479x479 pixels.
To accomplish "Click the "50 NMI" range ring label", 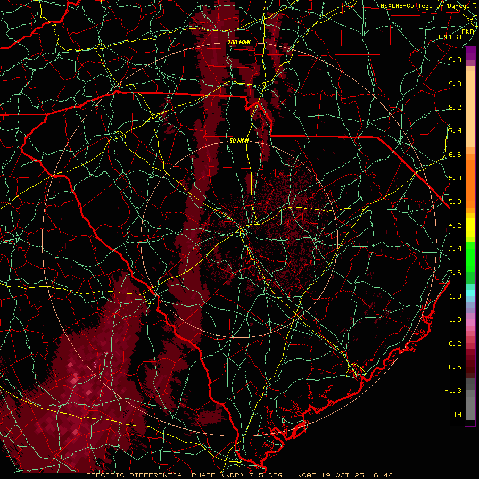I will pos(239,141).
